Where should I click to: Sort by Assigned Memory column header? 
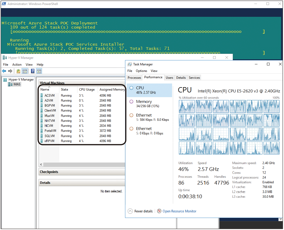tap(112, 90)
